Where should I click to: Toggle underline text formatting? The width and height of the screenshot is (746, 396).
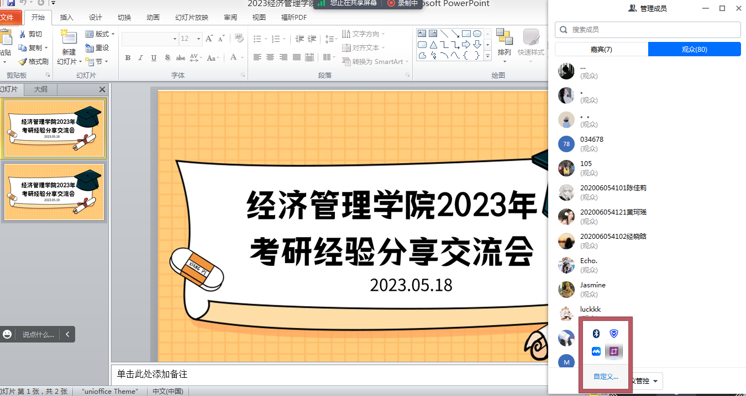pyautogui.click(x=154, y=58)
